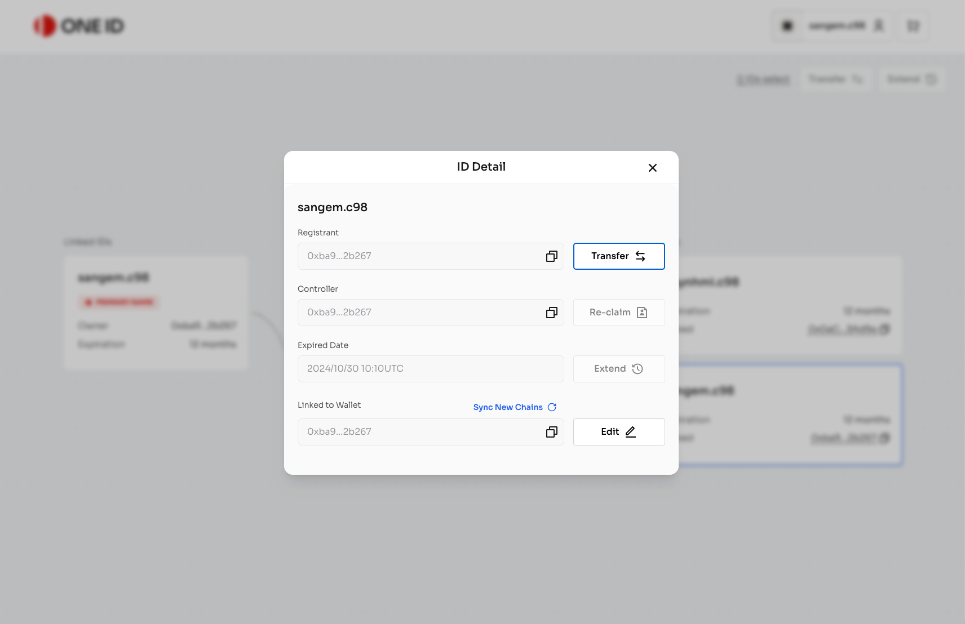Click the Registrant address field
The image size is (965, 624).
[431, 256]
